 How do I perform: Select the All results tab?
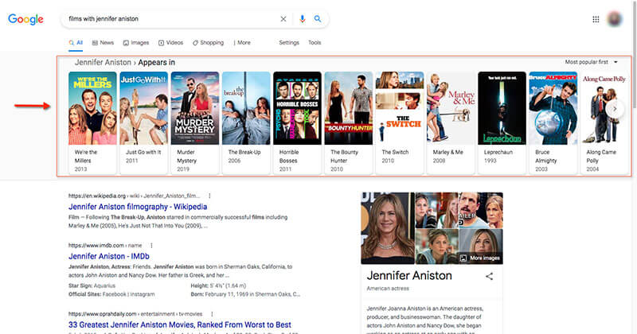point(76,43)
